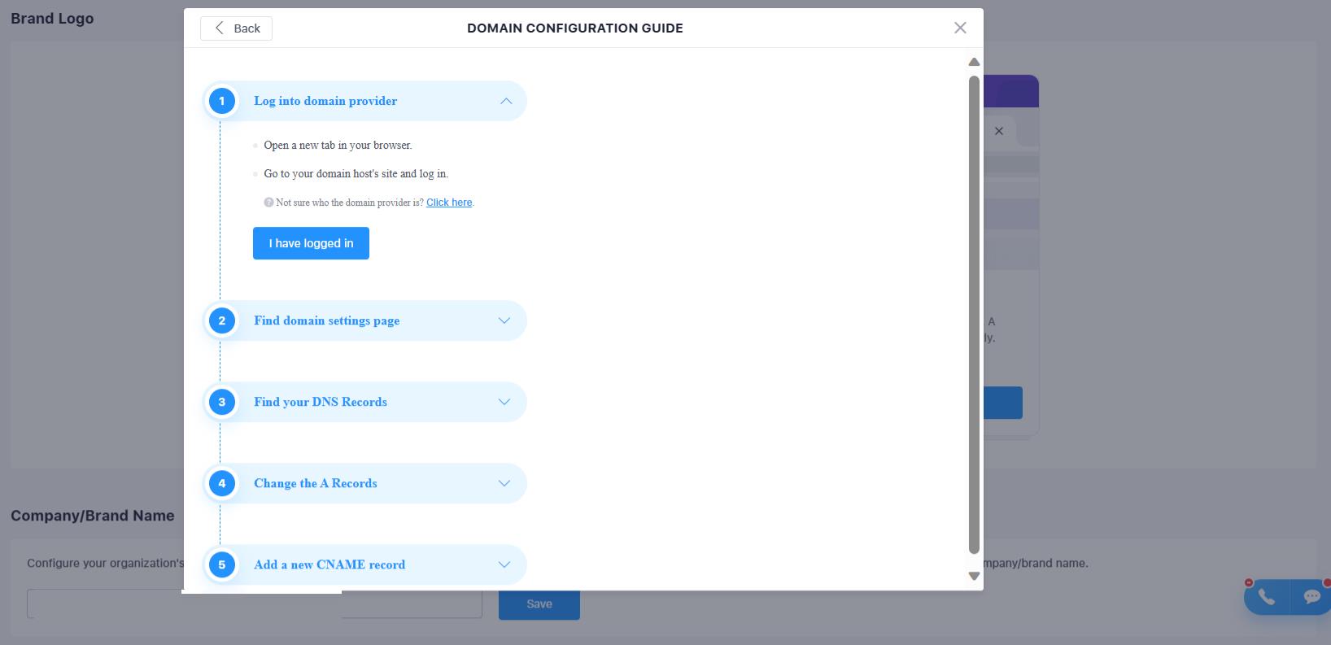Click the X icon in background panel
This screenshot has height=645, width=1331.
999,131
